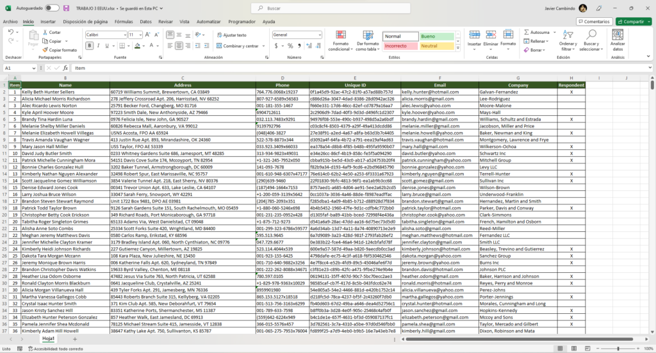Open the Name Box dropdown arrow
Screen dimensions: 656x353
click(x=33, y=68)
